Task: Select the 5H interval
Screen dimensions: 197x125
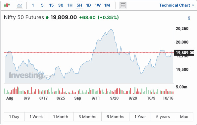Action: [x=79, y=5]
